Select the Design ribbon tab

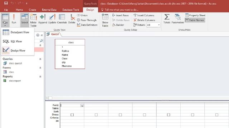point(90,10)
